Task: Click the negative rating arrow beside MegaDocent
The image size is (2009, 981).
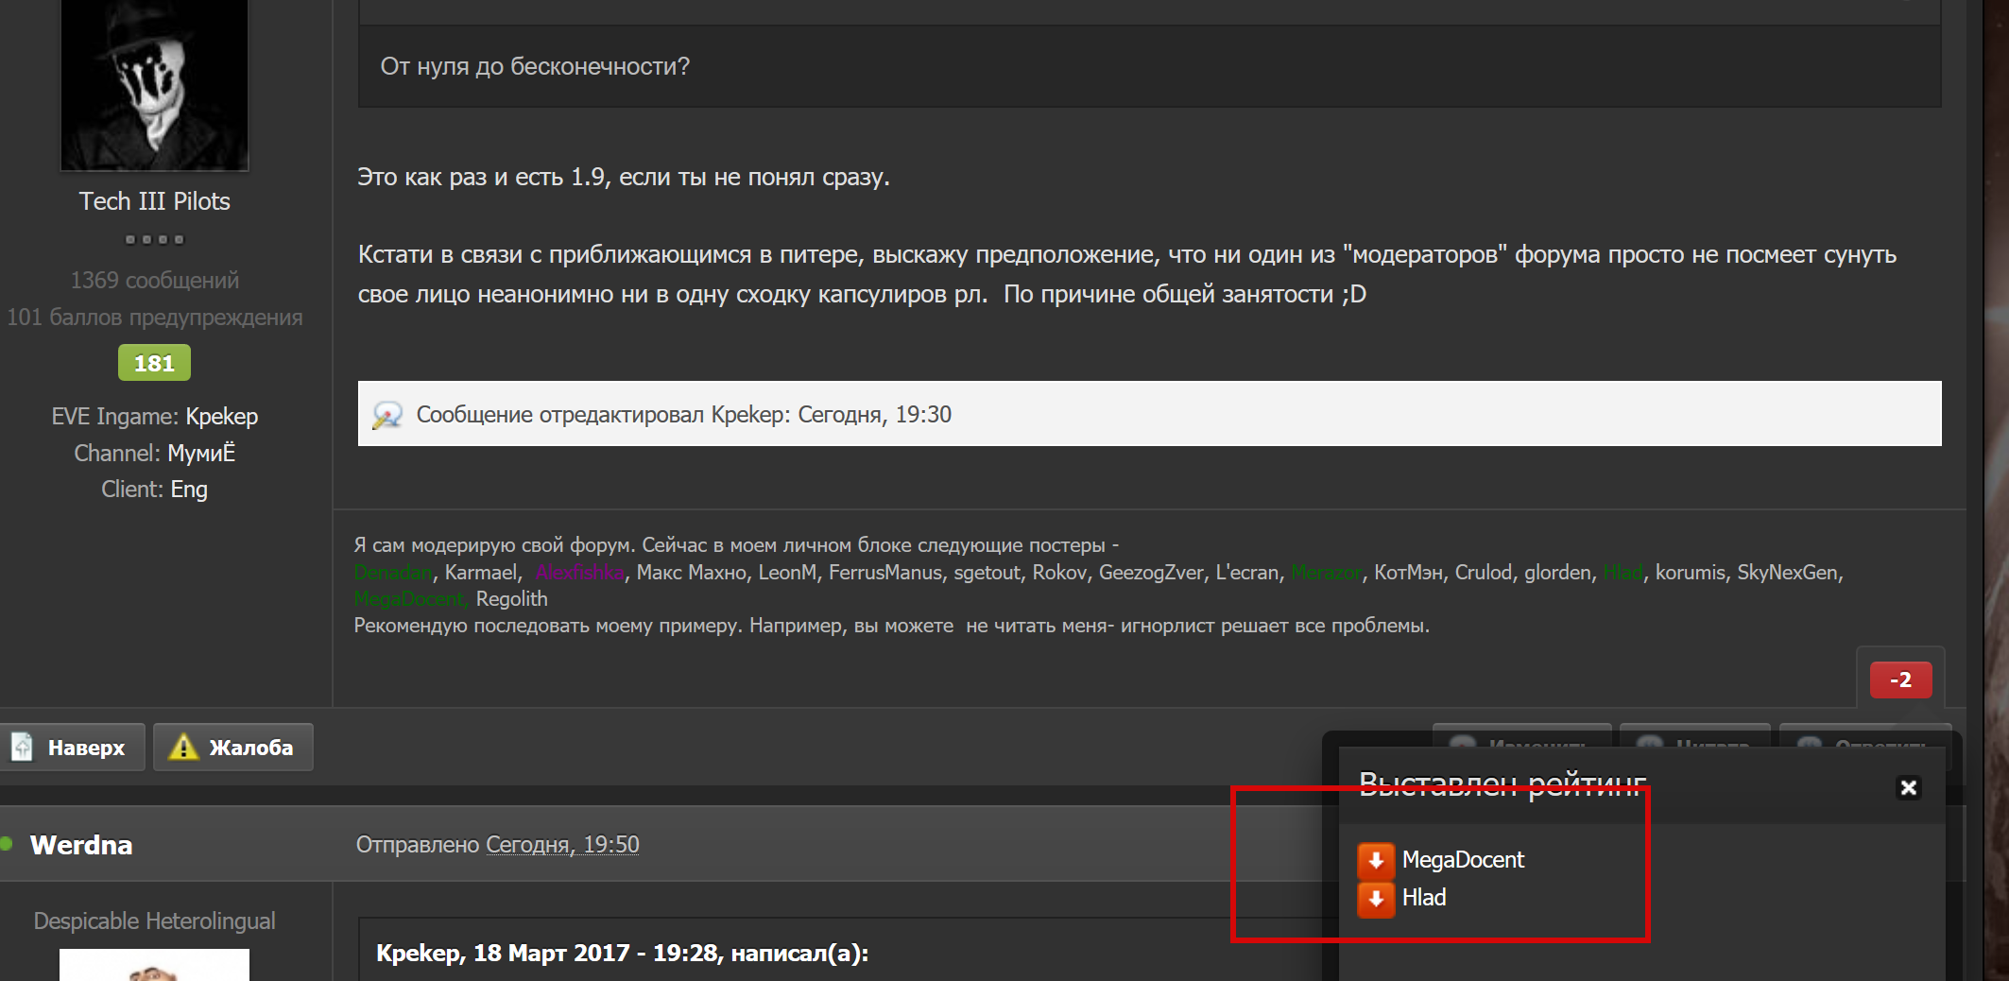Action: [1376, 860]
